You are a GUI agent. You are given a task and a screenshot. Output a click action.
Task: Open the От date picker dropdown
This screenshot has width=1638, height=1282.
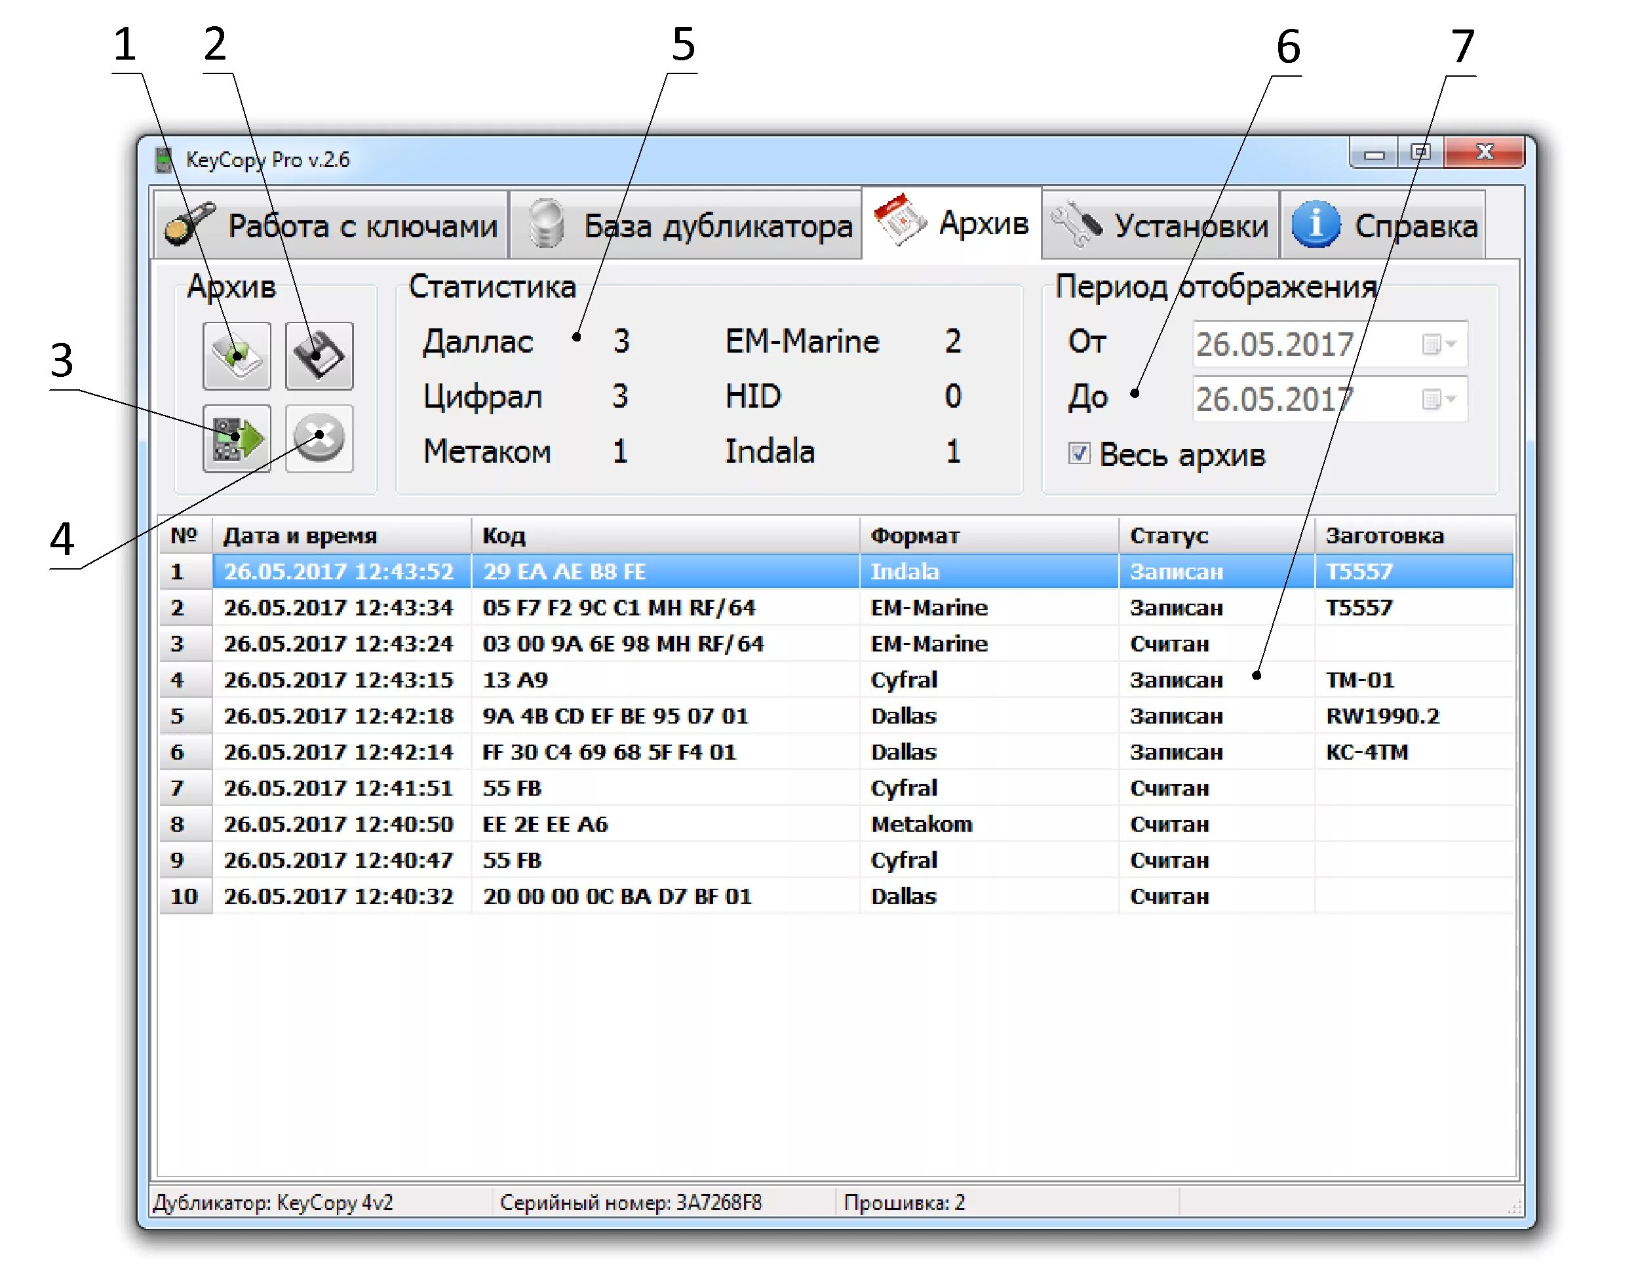[x=1439, y=345]
